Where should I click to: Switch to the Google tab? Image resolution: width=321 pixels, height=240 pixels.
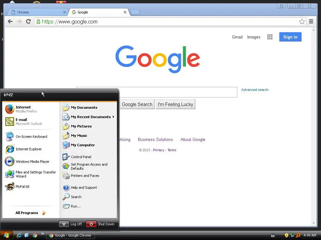pyautogui.click(x=99, y=12)
